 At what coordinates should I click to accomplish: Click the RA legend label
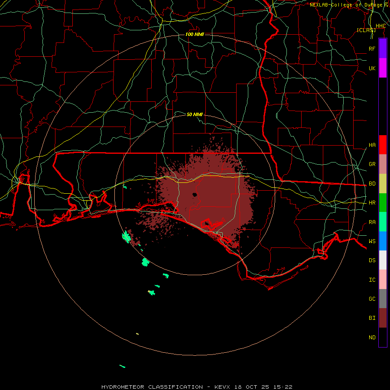(x=372, y=222)
